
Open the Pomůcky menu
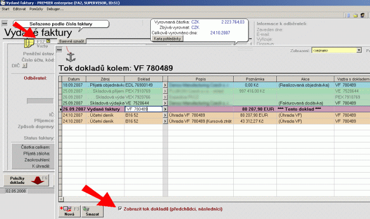(x=36, y=9)
